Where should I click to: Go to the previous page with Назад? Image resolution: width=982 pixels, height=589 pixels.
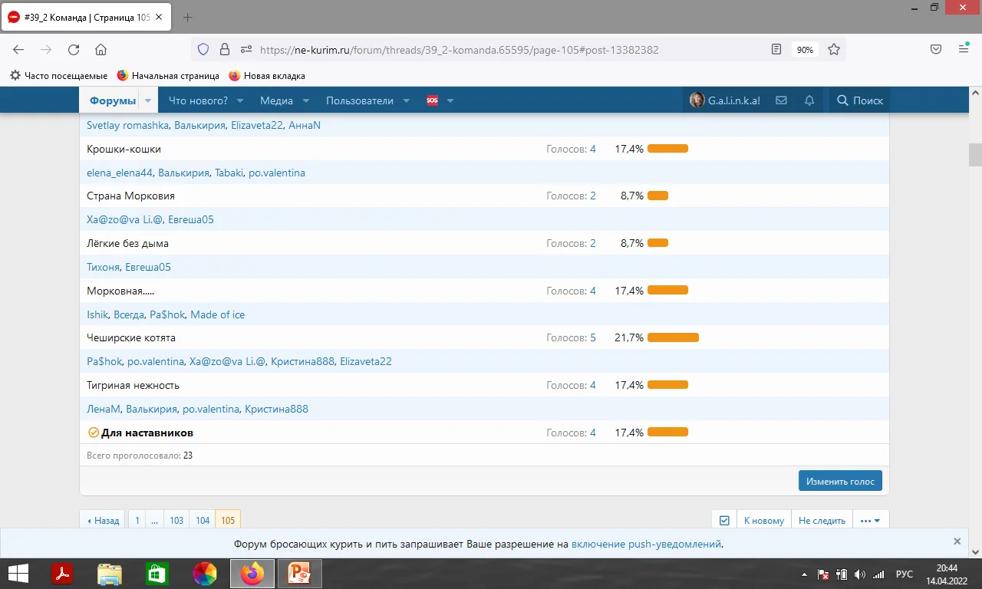point(104,520)
